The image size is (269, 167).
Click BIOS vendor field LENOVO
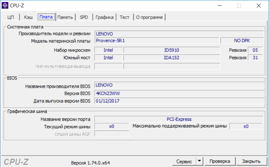tap(179, 85)
